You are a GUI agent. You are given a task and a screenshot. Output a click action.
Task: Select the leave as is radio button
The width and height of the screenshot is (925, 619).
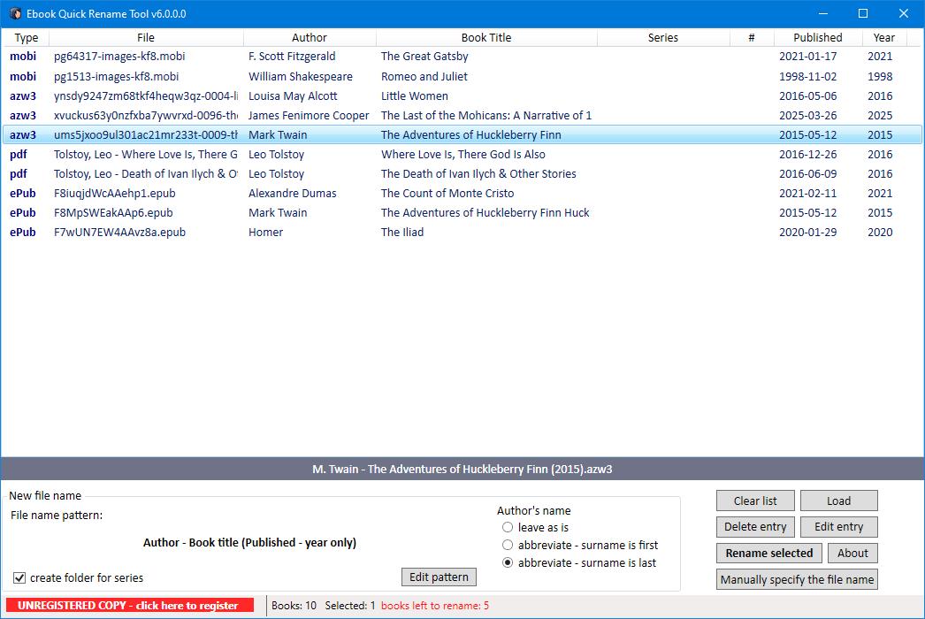(x=508, y=526)
